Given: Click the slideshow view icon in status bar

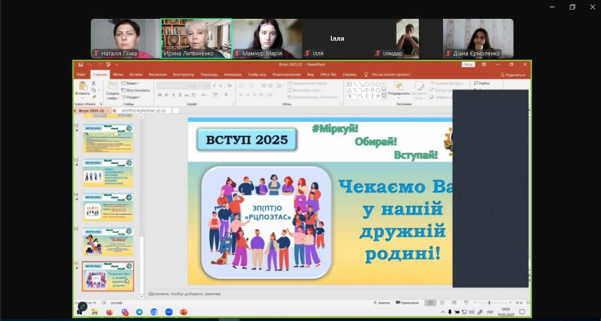Looking at the screenshot, I should (x=466, y=303).
